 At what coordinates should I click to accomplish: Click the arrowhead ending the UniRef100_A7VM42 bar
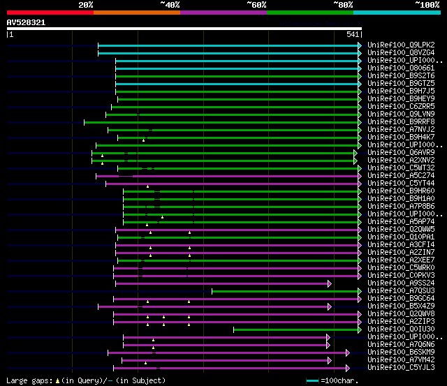click(x=330, y=360)
